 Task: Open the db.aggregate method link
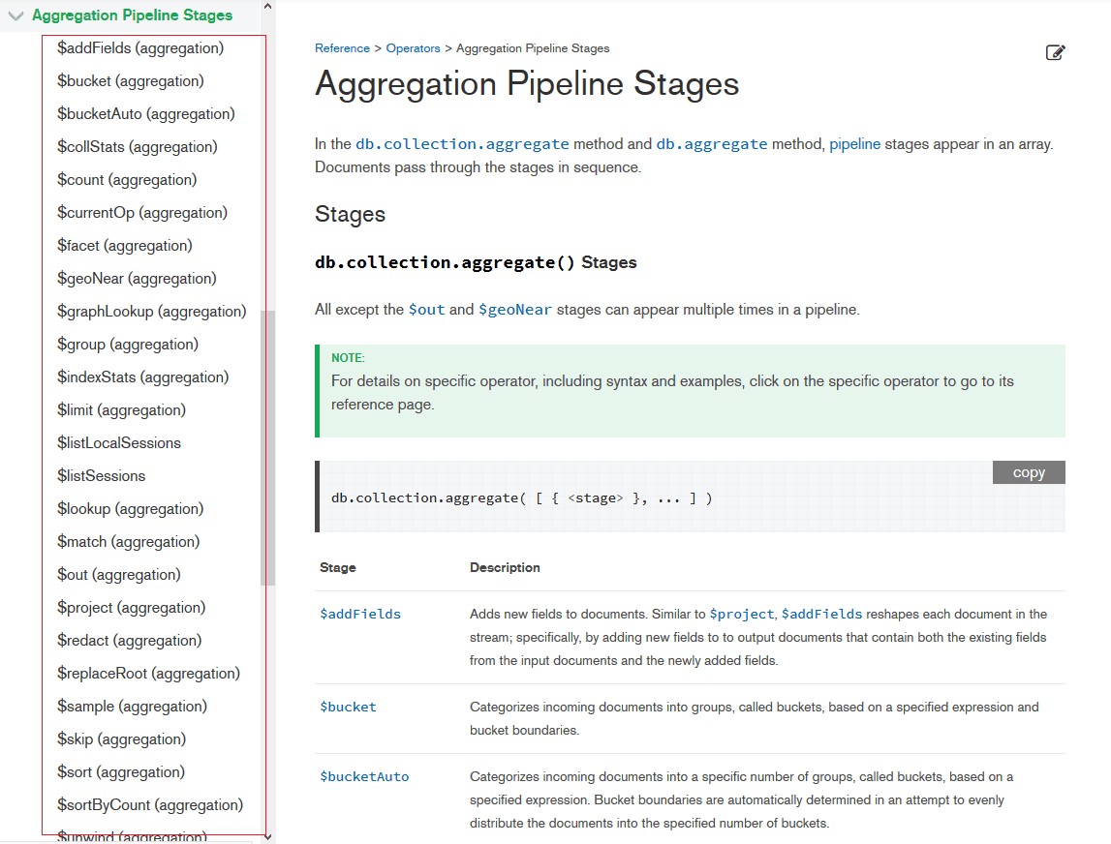coord(711,142)
